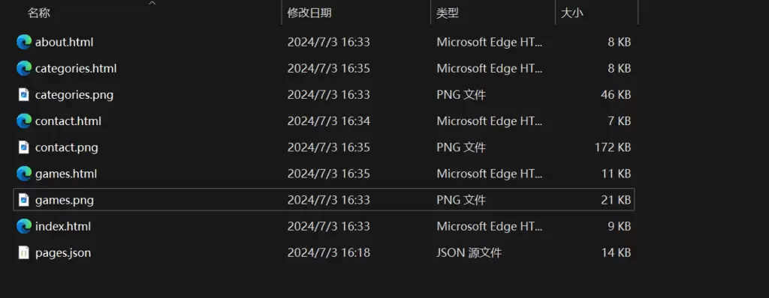Image resolution: width=769 pixels, height=298 pixels.
Task: Sort by the 大小 column header
Action: click(x=571, y=13)
